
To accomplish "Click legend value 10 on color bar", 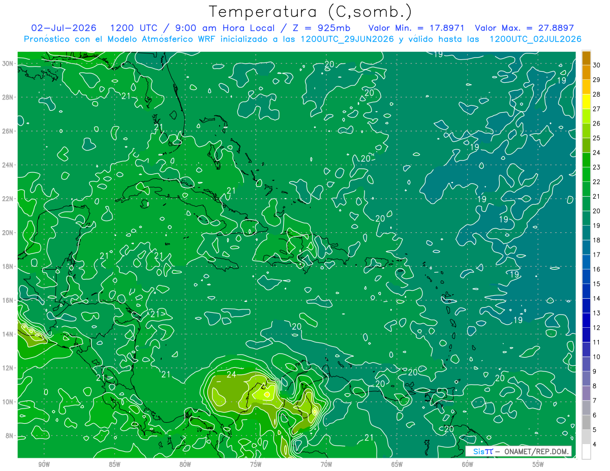I will coord(597,357).
